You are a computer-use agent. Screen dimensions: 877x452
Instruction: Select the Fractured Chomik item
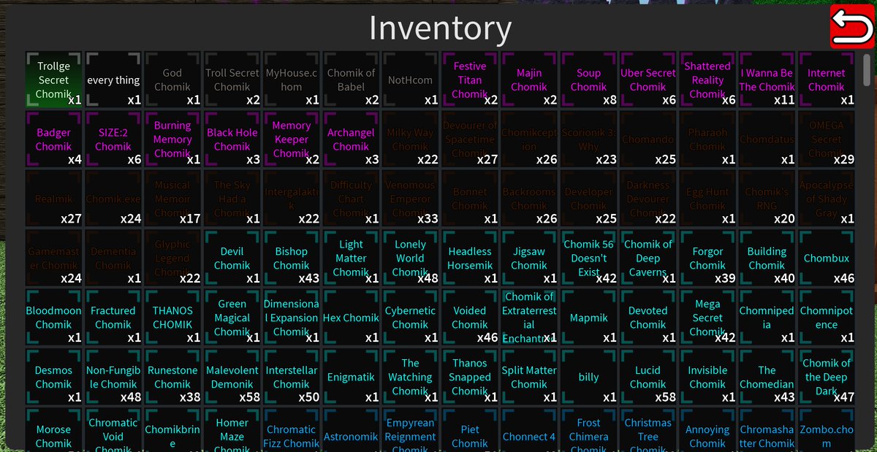pos(113,318)
